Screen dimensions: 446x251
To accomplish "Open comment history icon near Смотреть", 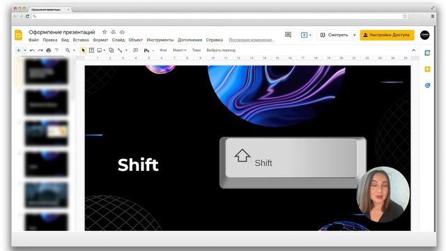I will (288, 35).
